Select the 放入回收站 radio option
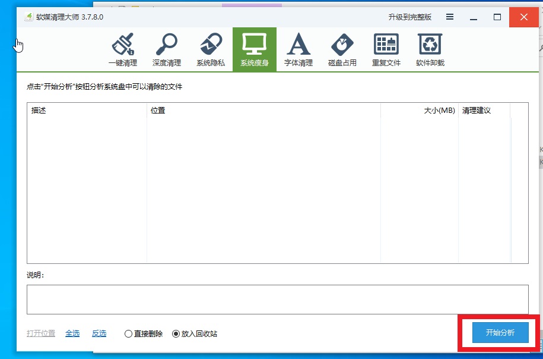Viewport: 543px width, 359px height. (x=176, y=334)
